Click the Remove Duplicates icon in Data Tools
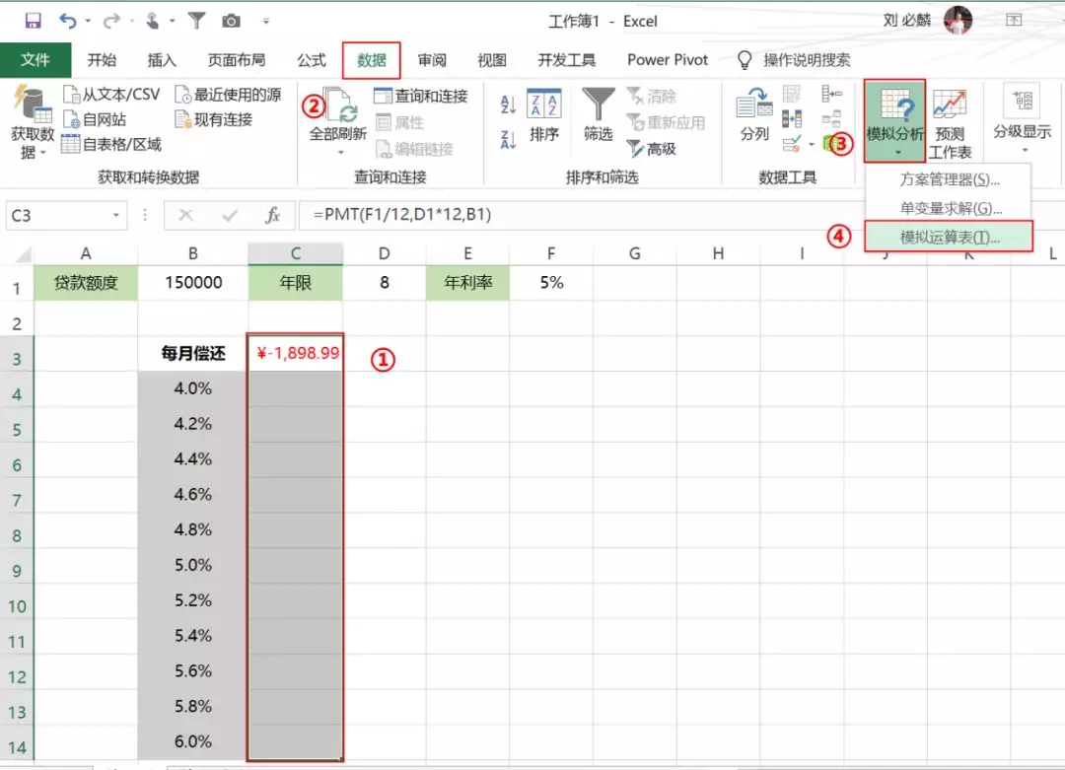 point(791,119)
